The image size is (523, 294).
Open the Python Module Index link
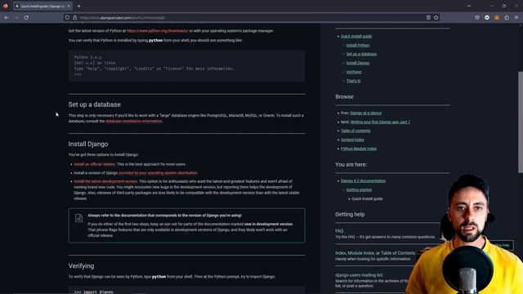359,149
